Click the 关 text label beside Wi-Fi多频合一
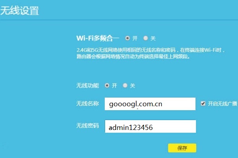This screenshot has height=158, width=238. pos(153,38)
